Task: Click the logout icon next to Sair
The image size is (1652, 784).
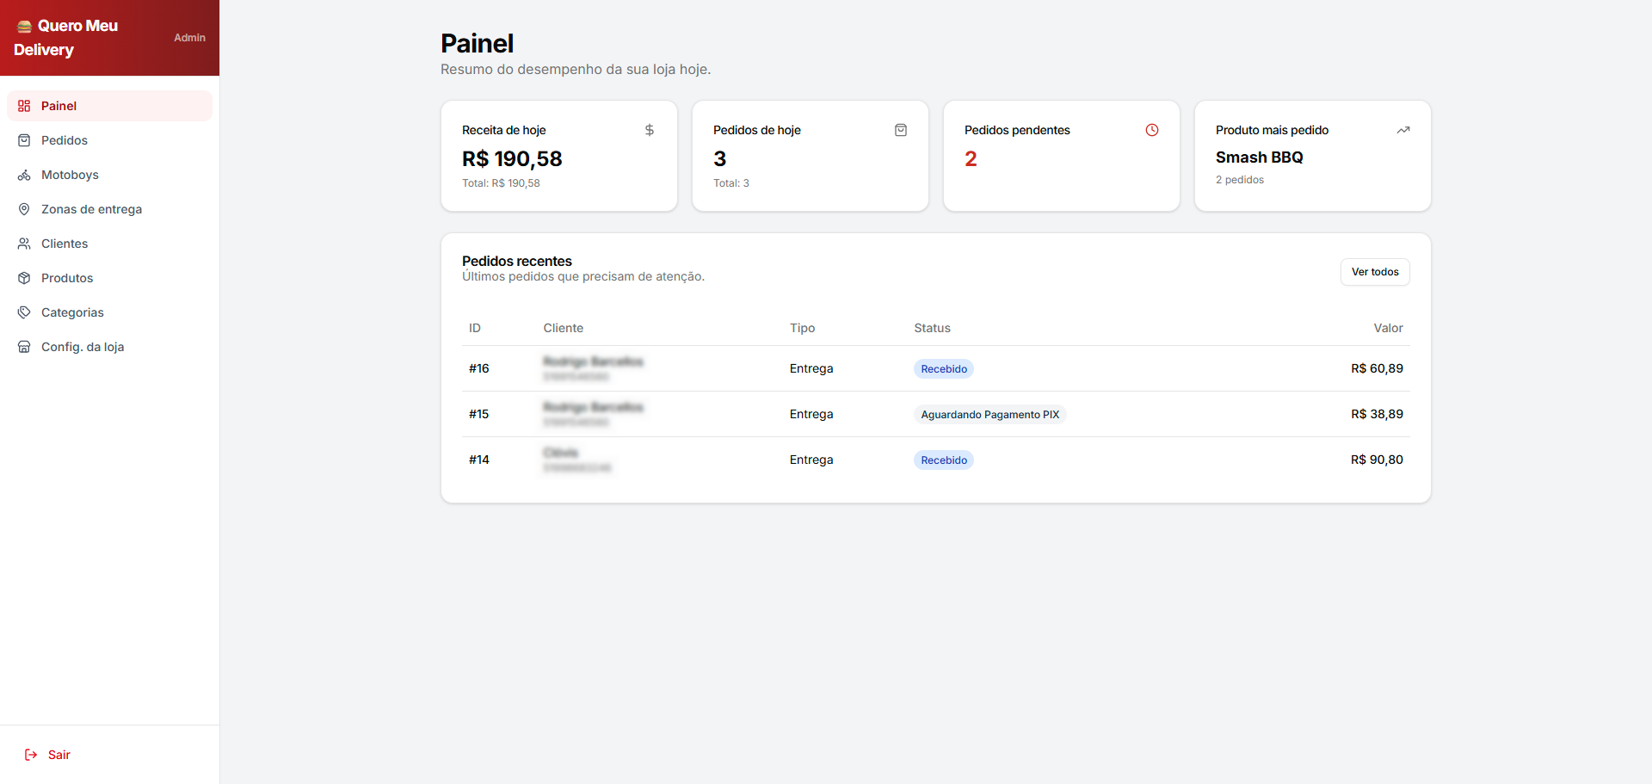Action: coord(30,754)
